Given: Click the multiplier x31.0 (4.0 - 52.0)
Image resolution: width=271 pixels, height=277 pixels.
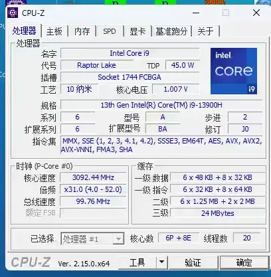Looking at the screenshot, I should 93,189.
